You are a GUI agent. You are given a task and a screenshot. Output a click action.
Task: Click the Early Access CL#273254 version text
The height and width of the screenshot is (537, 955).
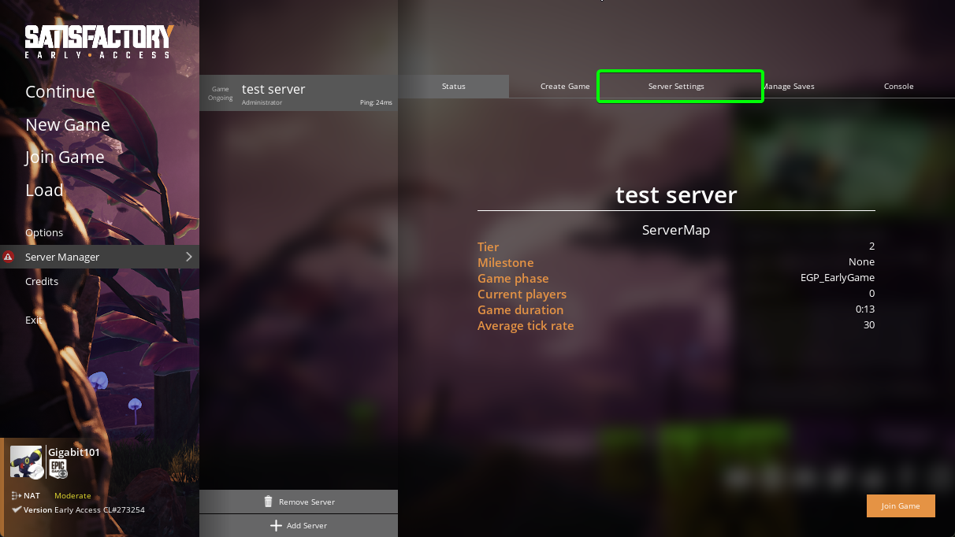99,509
